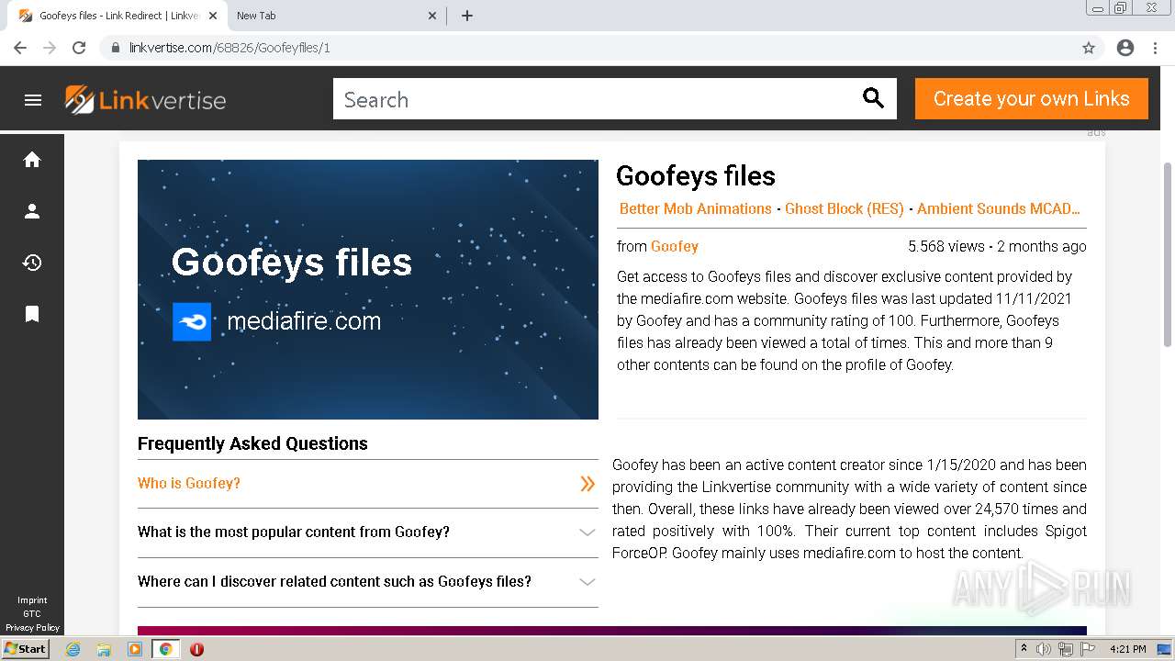Click the Chrome icon in the taskbar
The image size is (1175, 661).
pos(166,649)
